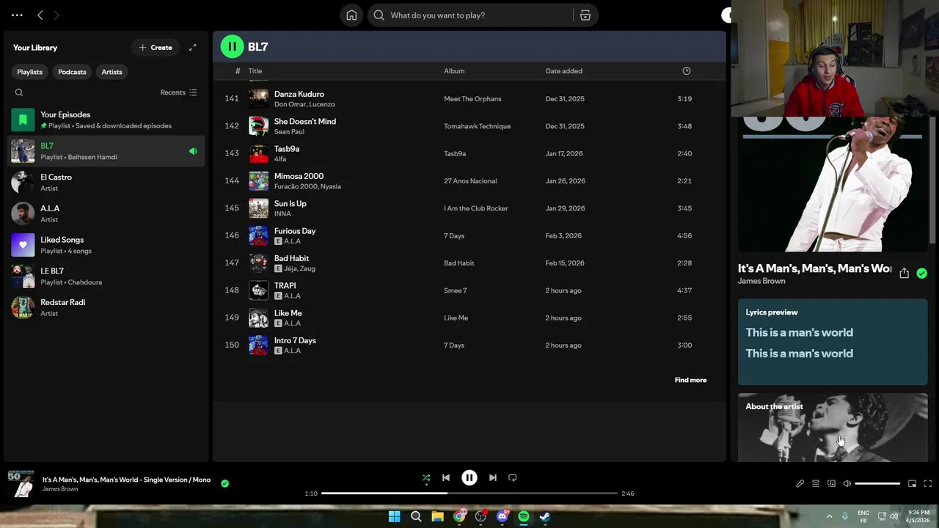Click the song progress bar
The image size is (939, 528).
[x=469, y=494]
